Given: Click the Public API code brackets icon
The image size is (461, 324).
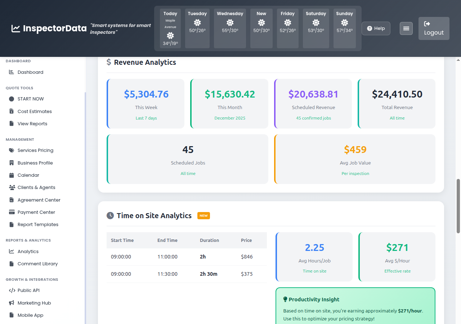Looking at the screenshot, I should pyautogui.click(x=11, y=290).
